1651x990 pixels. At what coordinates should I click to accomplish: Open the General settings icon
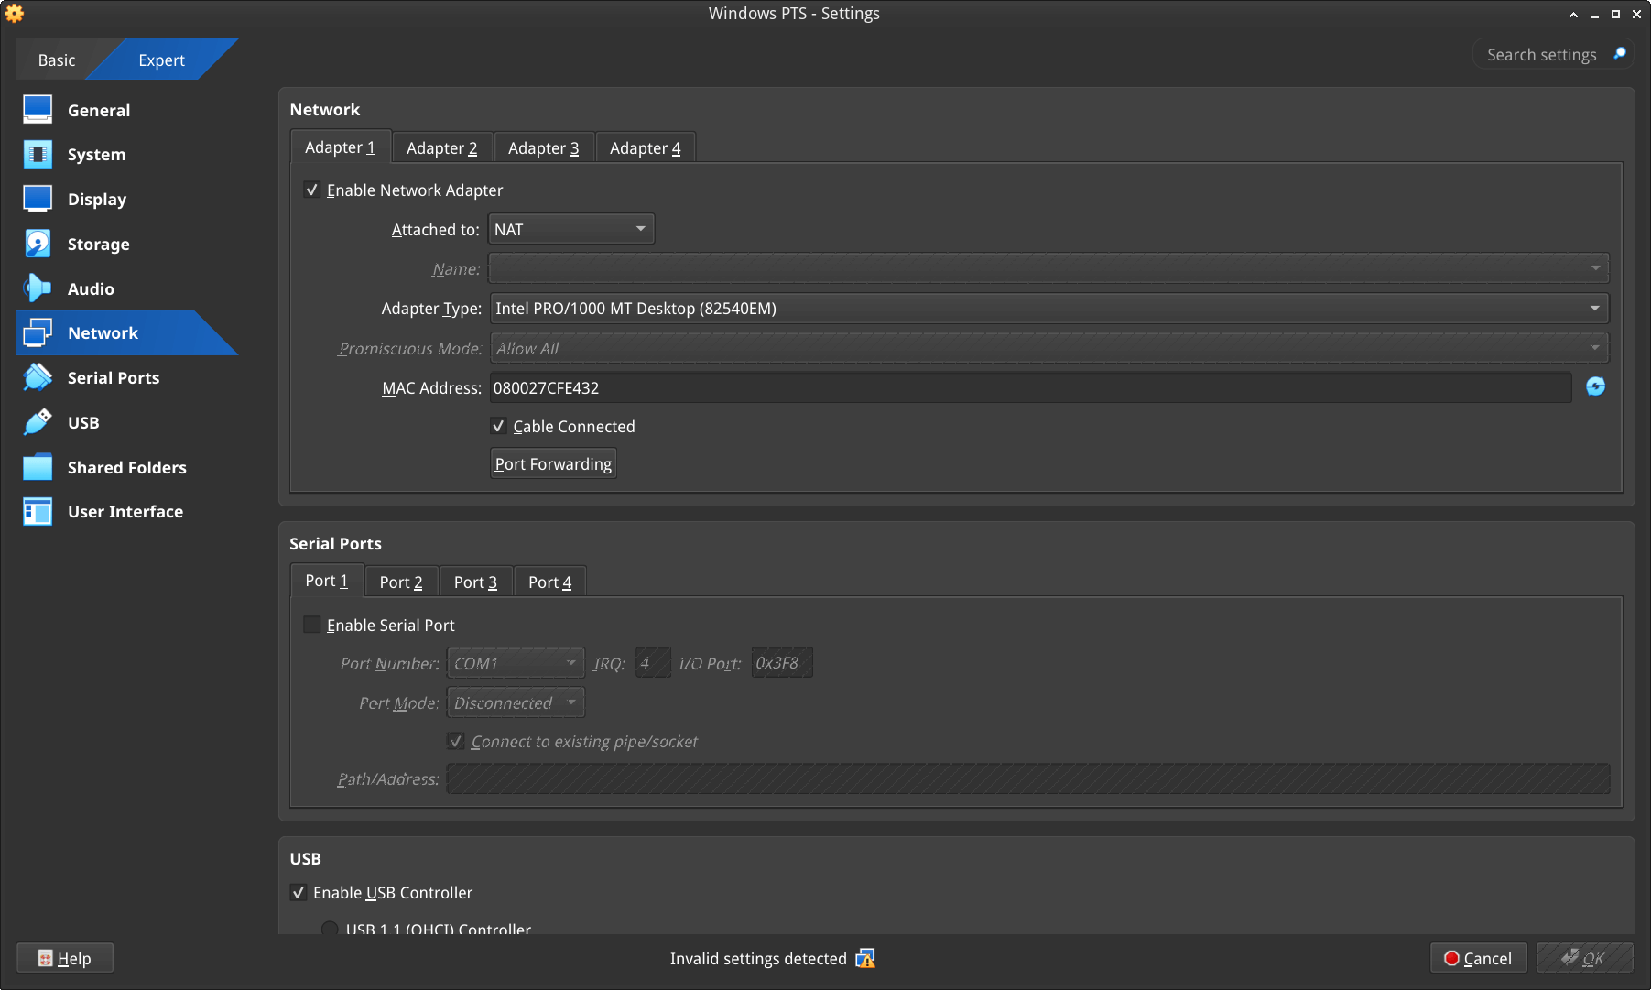coord(38,110)
